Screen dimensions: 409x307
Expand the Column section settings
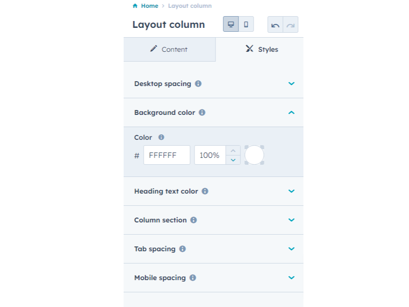click(x=291, y=220)
